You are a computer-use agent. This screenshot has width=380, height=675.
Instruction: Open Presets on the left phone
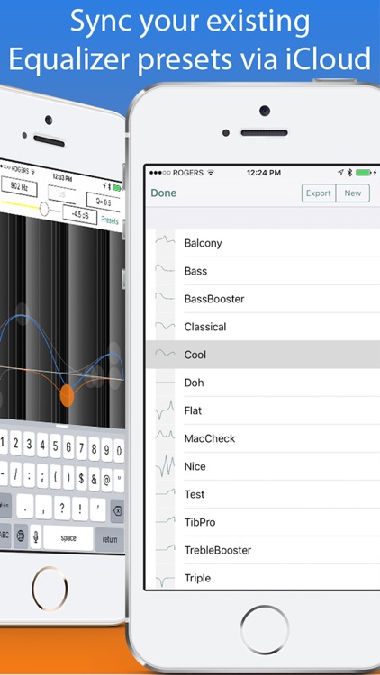tap(110, 220)
